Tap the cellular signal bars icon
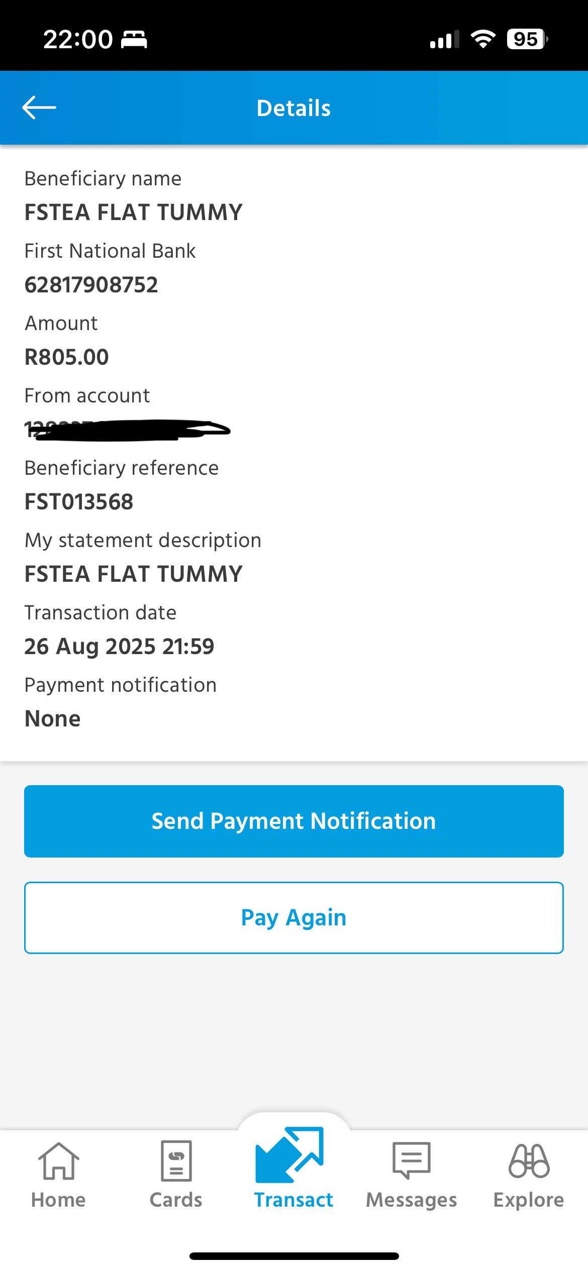The width and height of the screenshot is (588, 1272). [x=444, y=40]
